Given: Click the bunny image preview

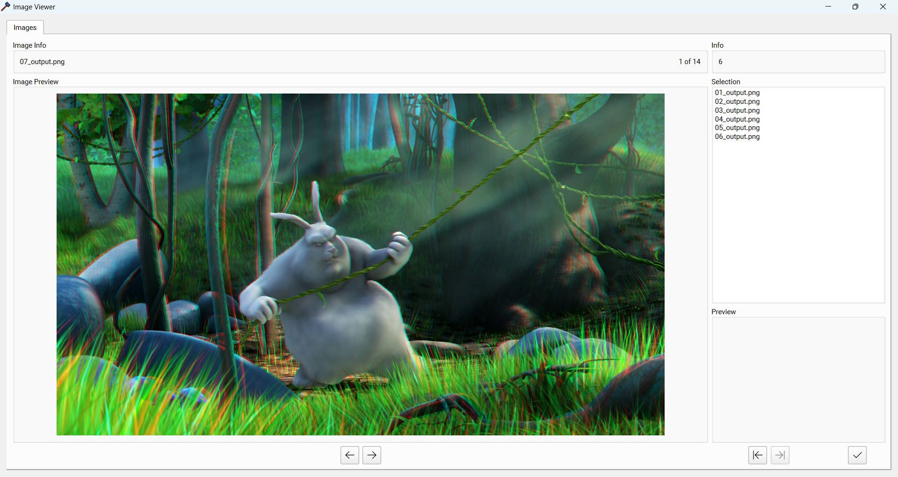Looking at the screenshot, I should pos(360,264).
